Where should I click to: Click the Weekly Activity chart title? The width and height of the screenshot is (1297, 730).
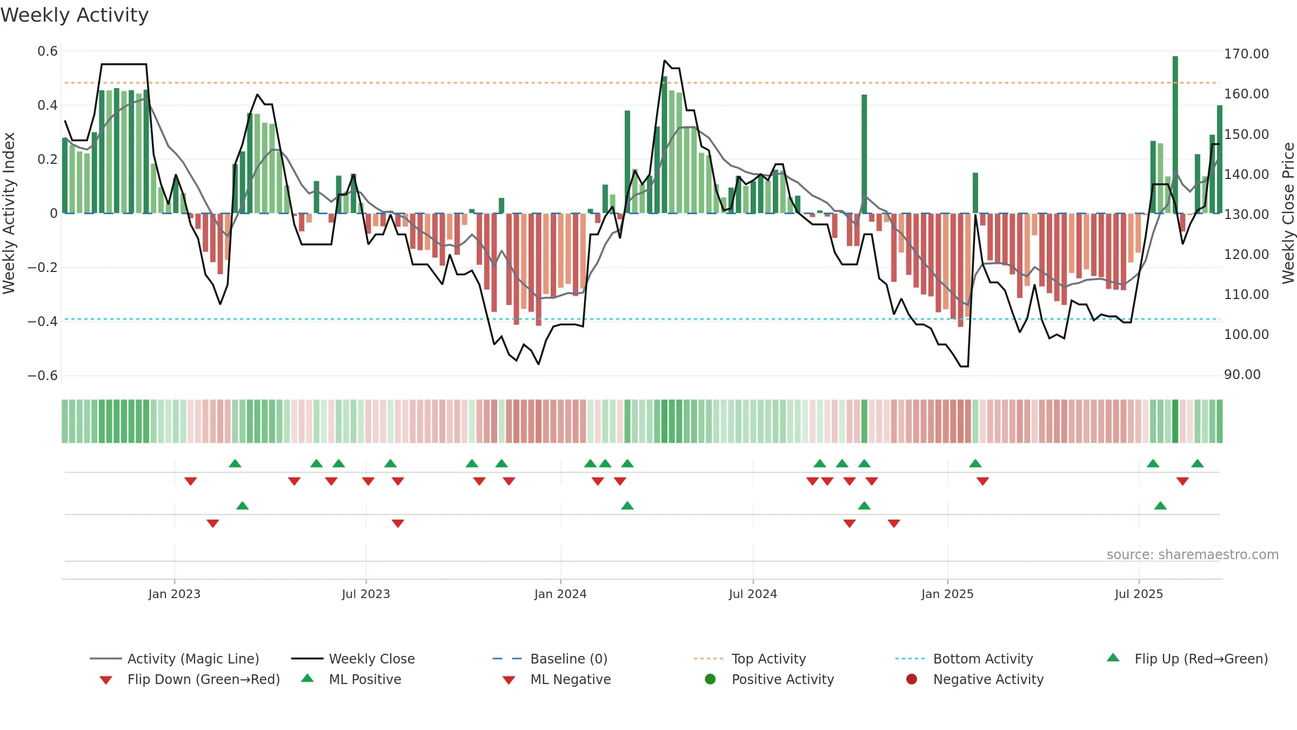(x=75, y=15)
